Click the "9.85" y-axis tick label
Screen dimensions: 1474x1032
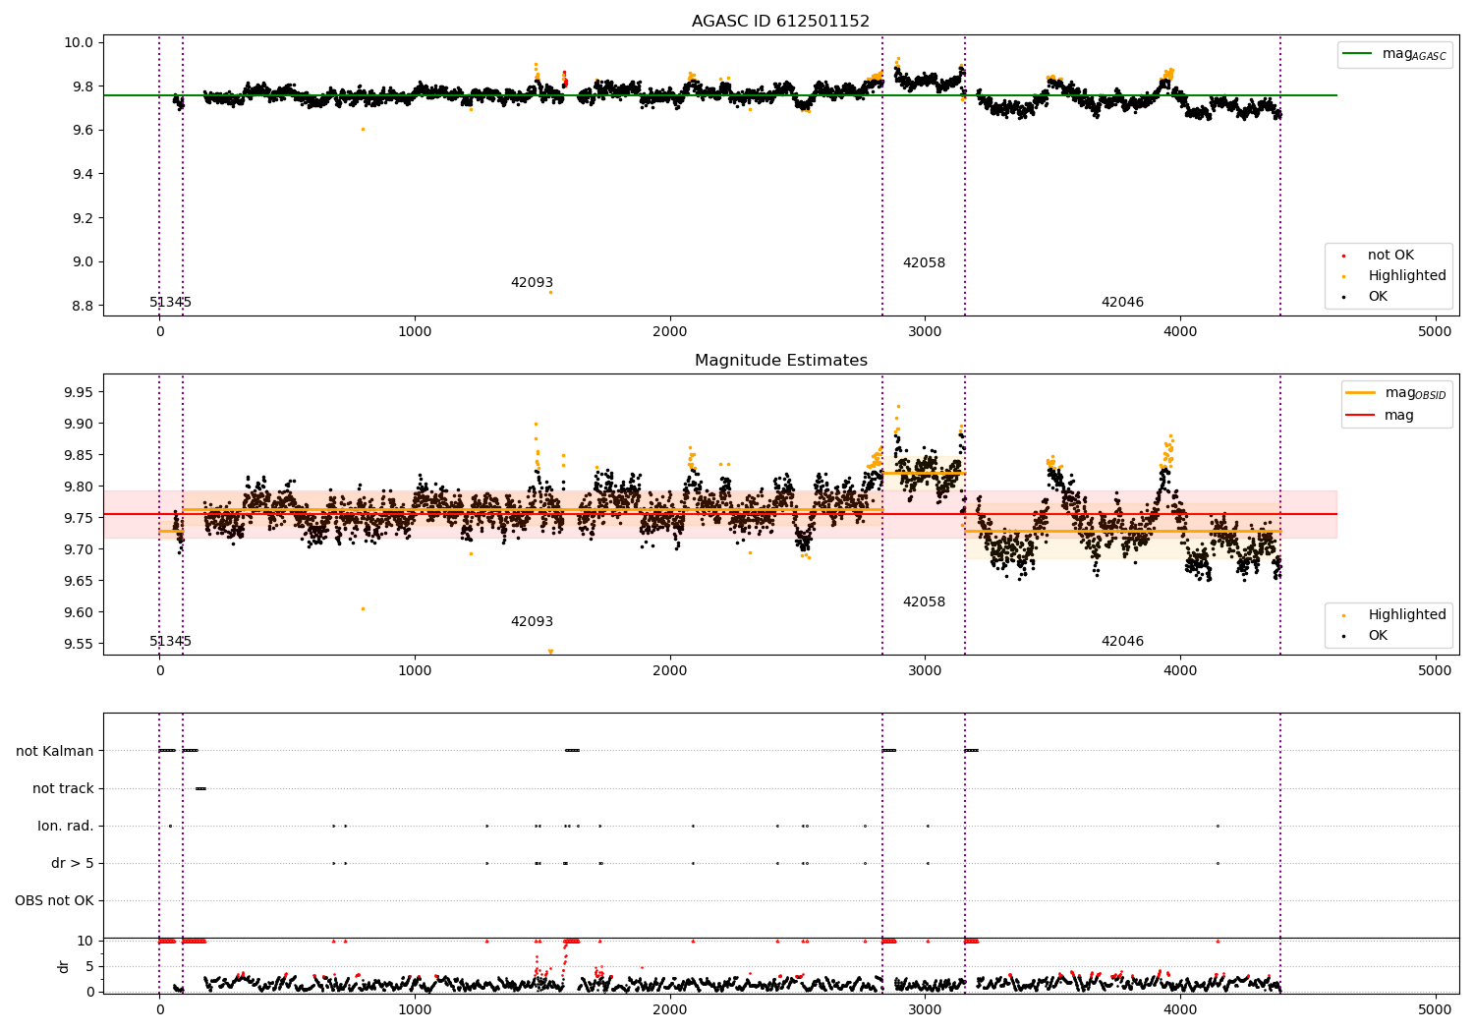point(80,456)
